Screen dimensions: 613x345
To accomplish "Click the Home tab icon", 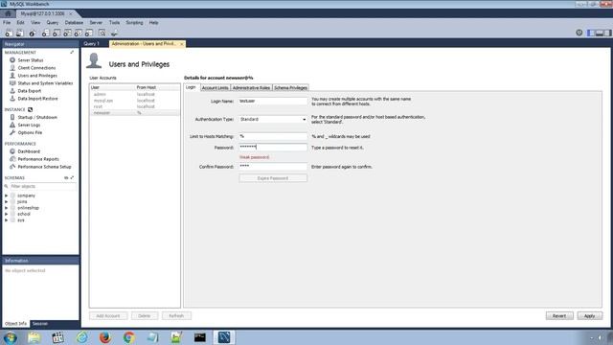I will (8, 13).
